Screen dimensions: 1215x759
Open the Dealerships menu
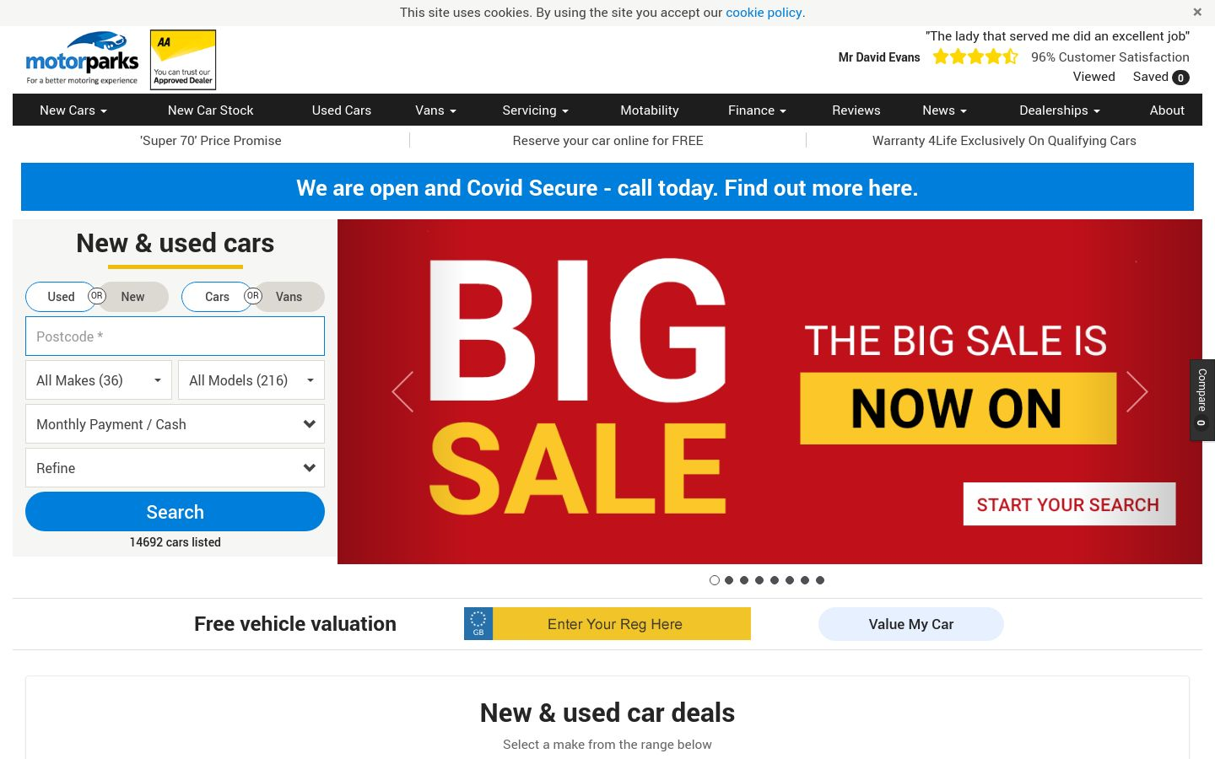click(1059, 110)
